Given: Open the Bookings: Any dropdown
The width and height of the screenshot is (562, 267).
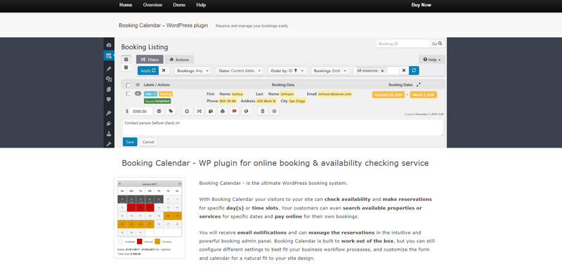Looking at the screenshot, I should [192, 71].
